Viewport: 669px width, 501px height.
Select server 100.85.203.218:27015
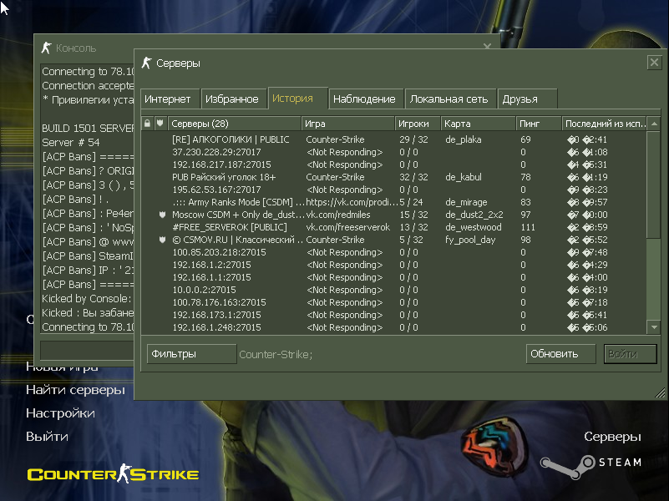pyautogui.click(x=394, y=252)
